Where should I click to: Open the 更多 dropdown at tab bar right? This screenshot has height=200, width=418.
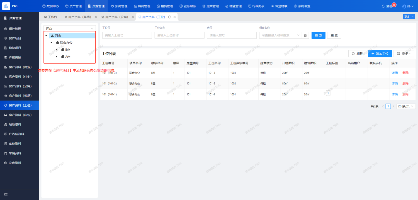coord(409,16)
